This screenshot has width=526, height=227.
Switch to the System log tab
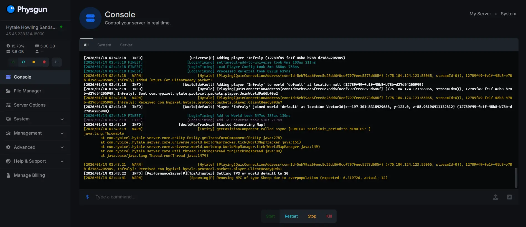tap(104, 45)
